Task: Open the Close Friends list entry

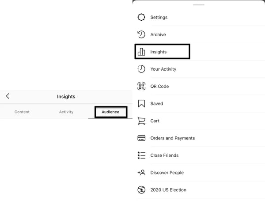Action: 164,155
